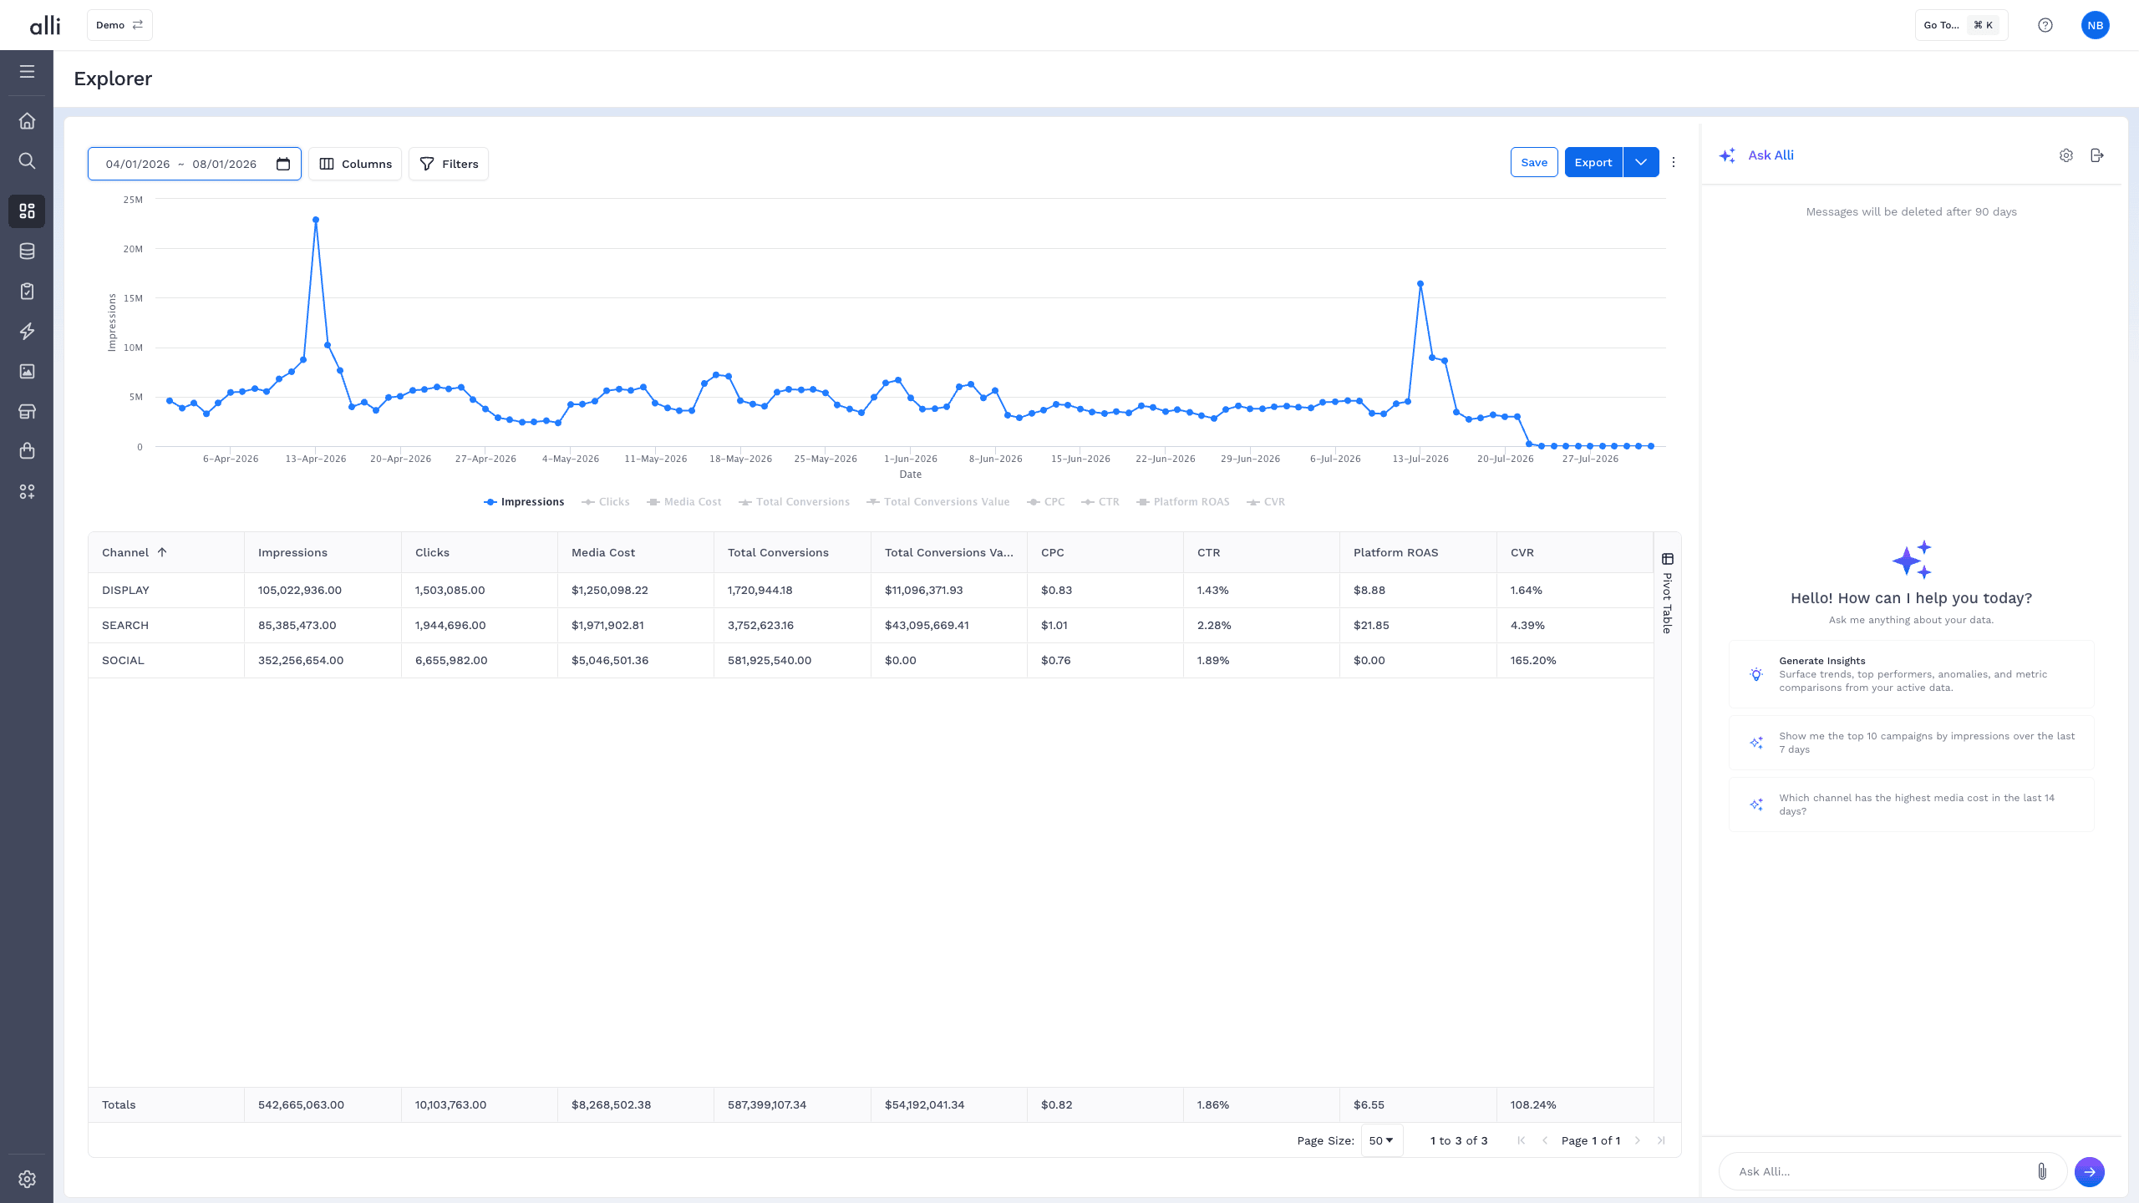Image resolution: width=2139 pixels, height=1203 pixels.
Task: Go to Home via sidebar icon
Action: [x=27, y=121]
